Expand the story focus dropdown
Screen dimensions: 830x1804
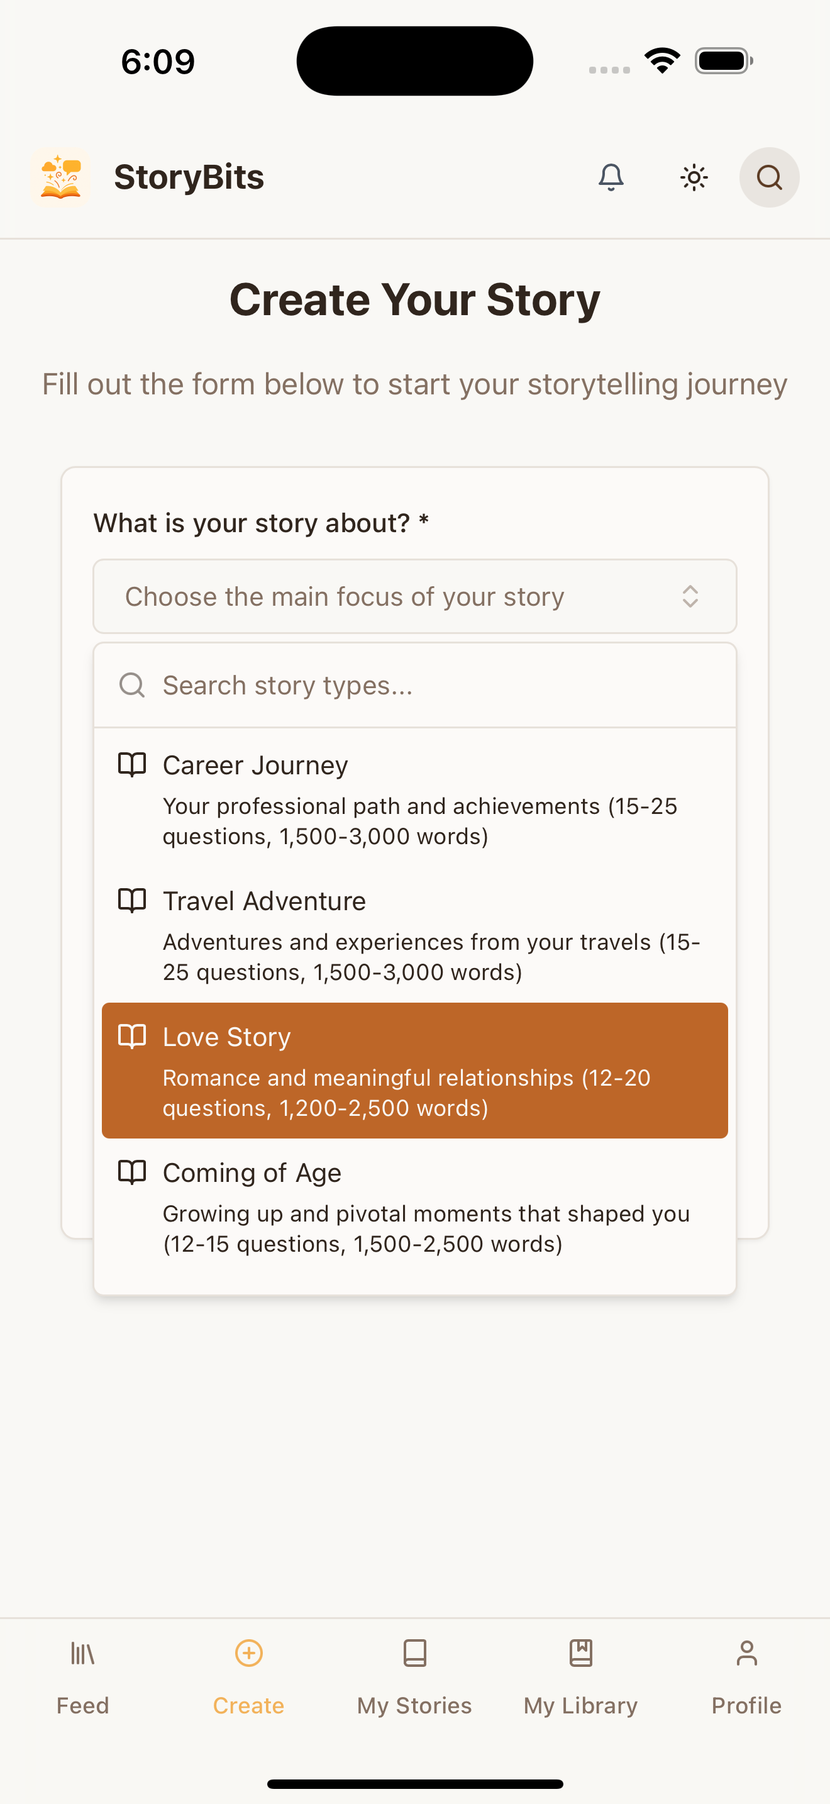(414, 597)
